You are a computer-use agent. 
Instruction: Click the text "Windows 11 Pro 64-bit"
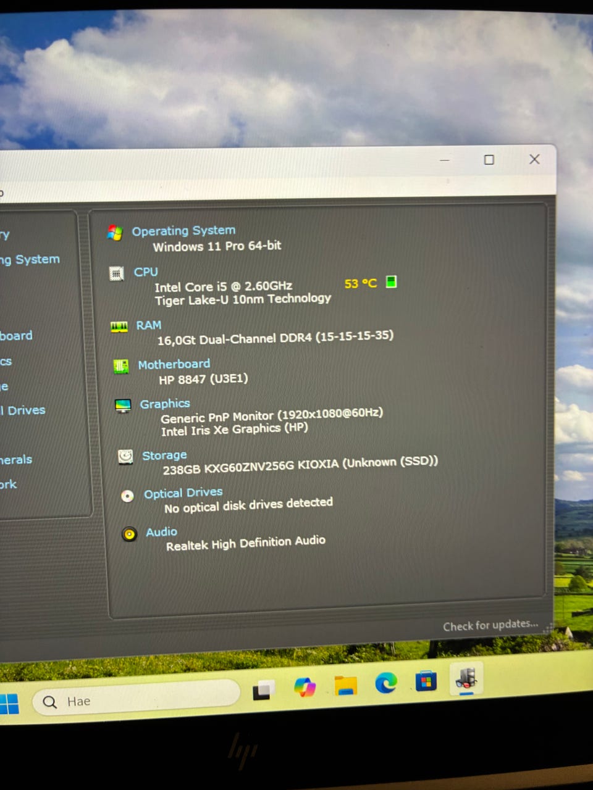pos(217,246)
